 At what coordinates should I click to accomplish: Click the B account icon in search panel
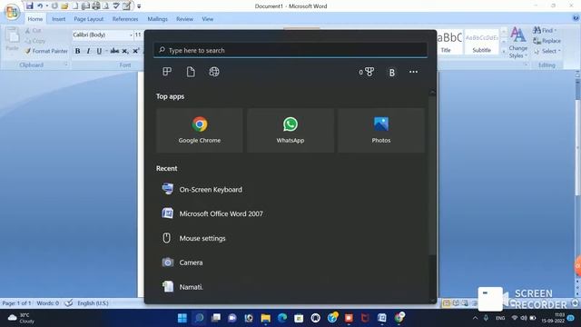click(x=391, y=73)
